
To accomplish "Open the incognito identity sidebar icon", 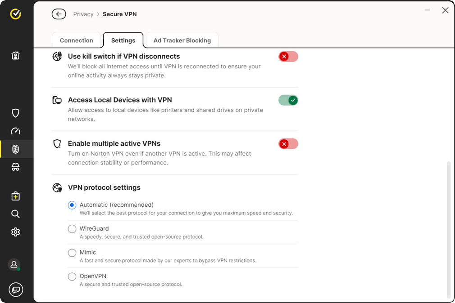I will [x=15, y=167].
